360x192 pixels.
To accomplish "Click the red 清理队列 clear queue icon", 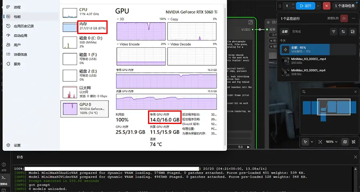I will coord(344,18).
